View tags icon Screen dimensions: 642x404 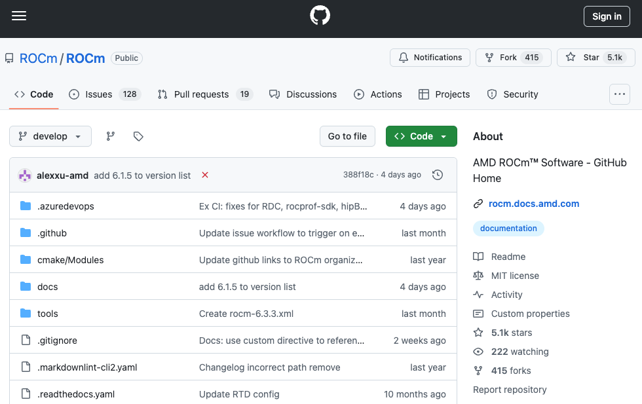tap(138, 136)
